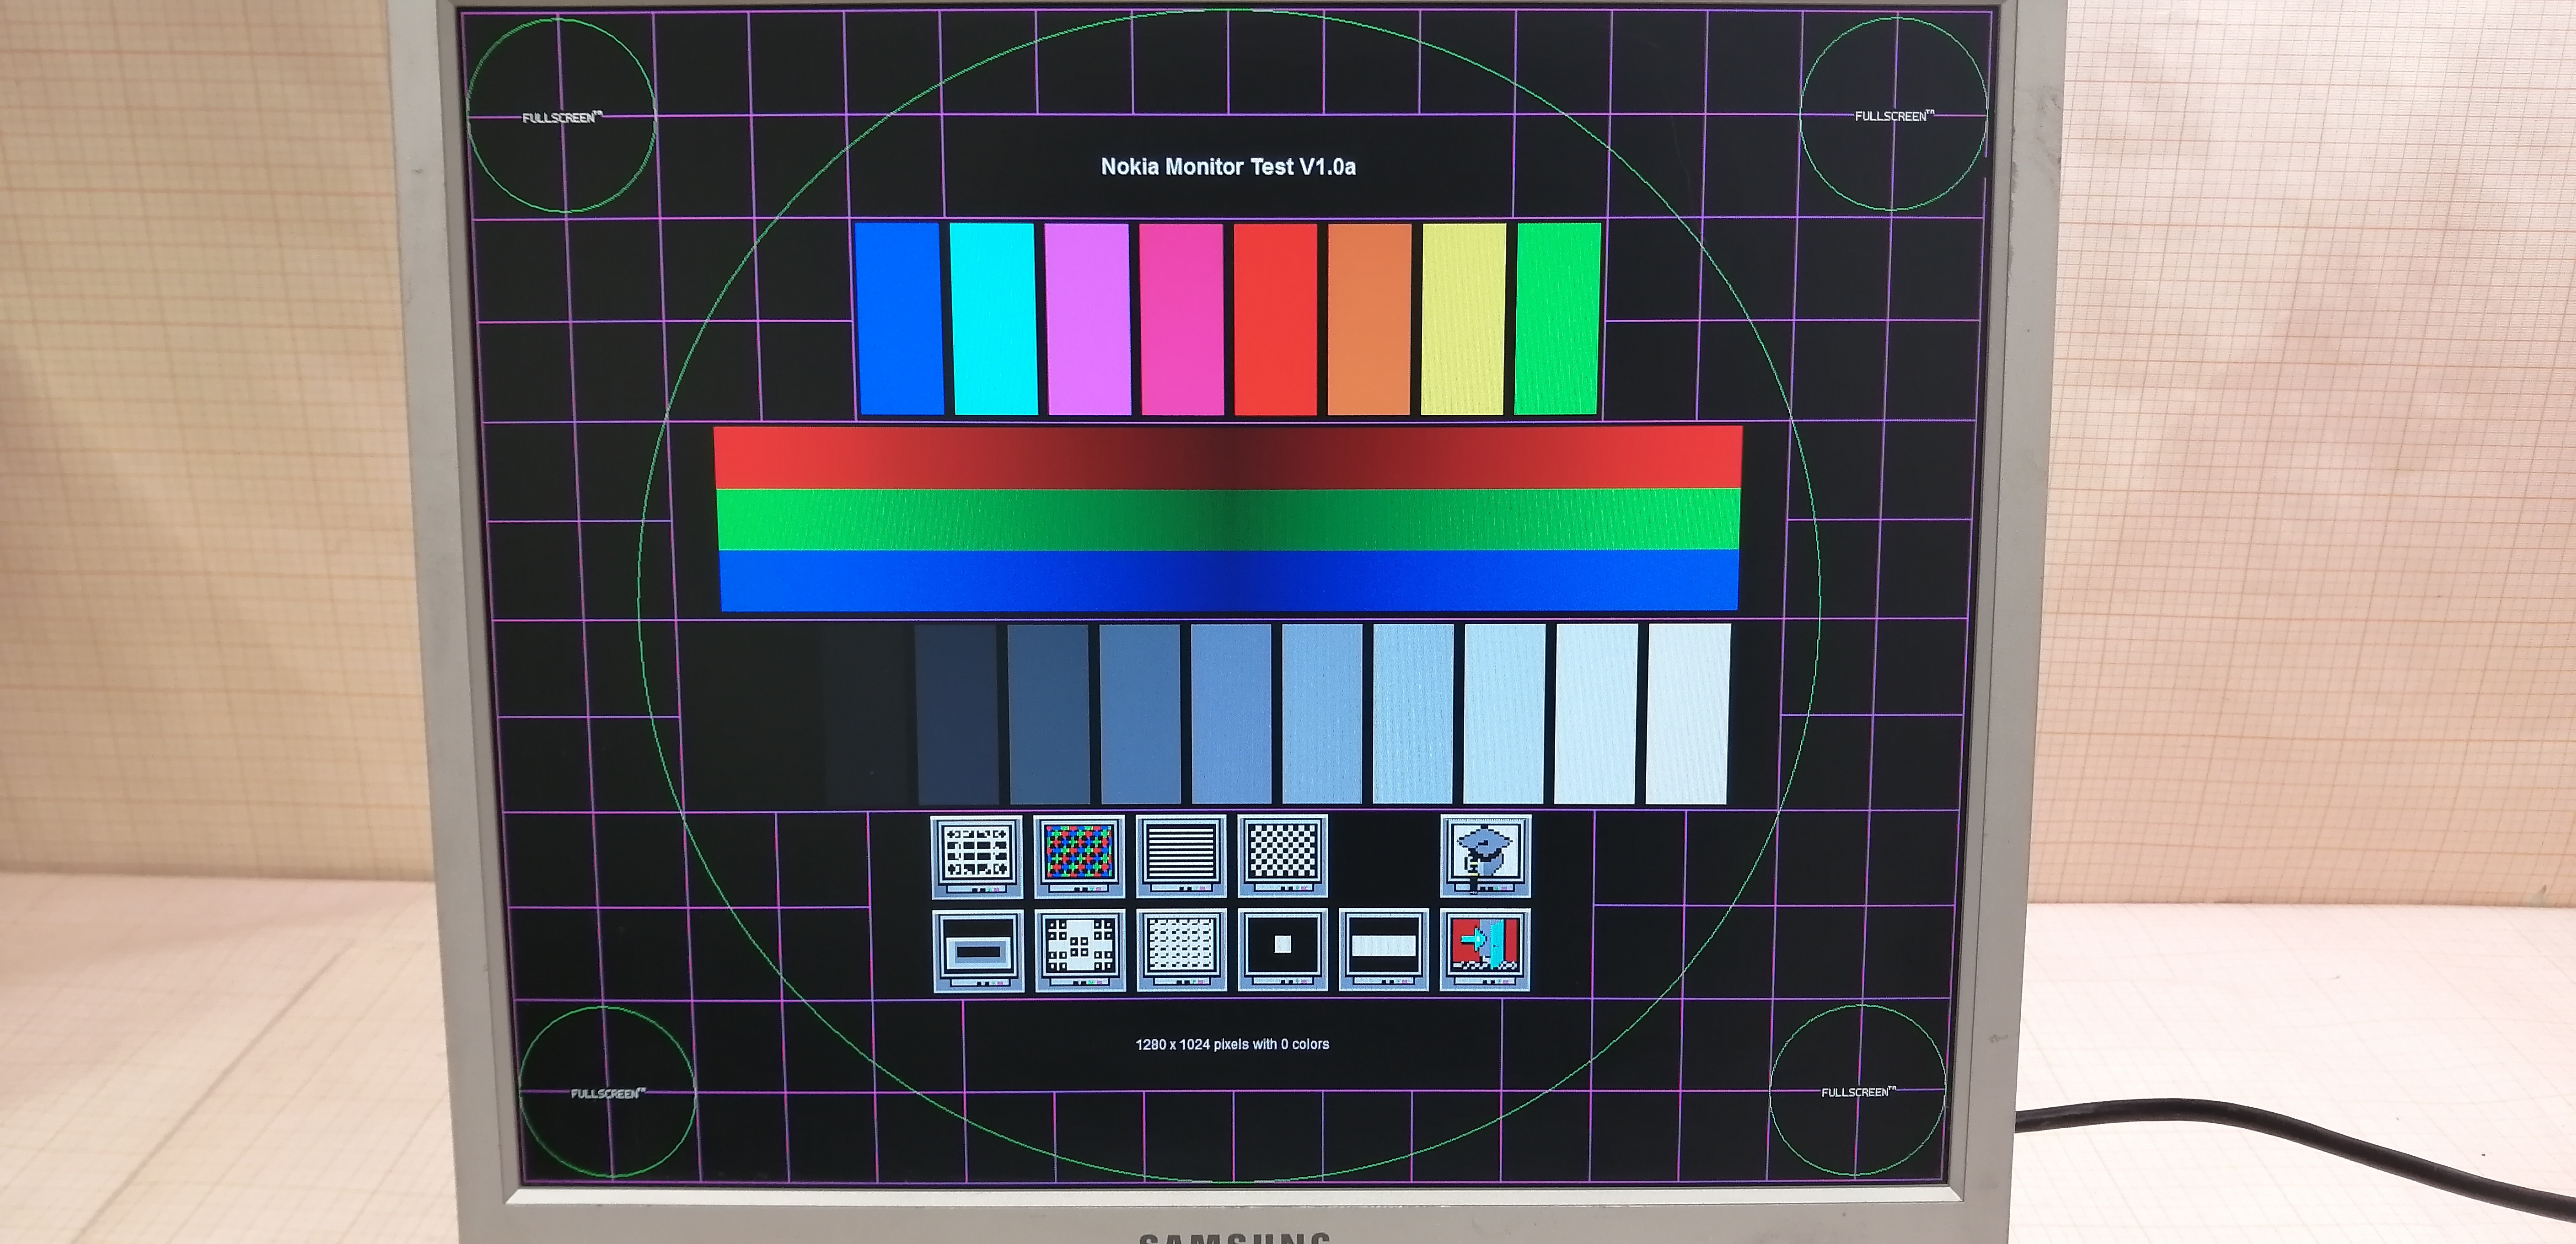Viewport: 2576px width, 1244px height.
Task: Click the FULLSCREEN label in bottom-right circle
Action: [1858, 1092]
